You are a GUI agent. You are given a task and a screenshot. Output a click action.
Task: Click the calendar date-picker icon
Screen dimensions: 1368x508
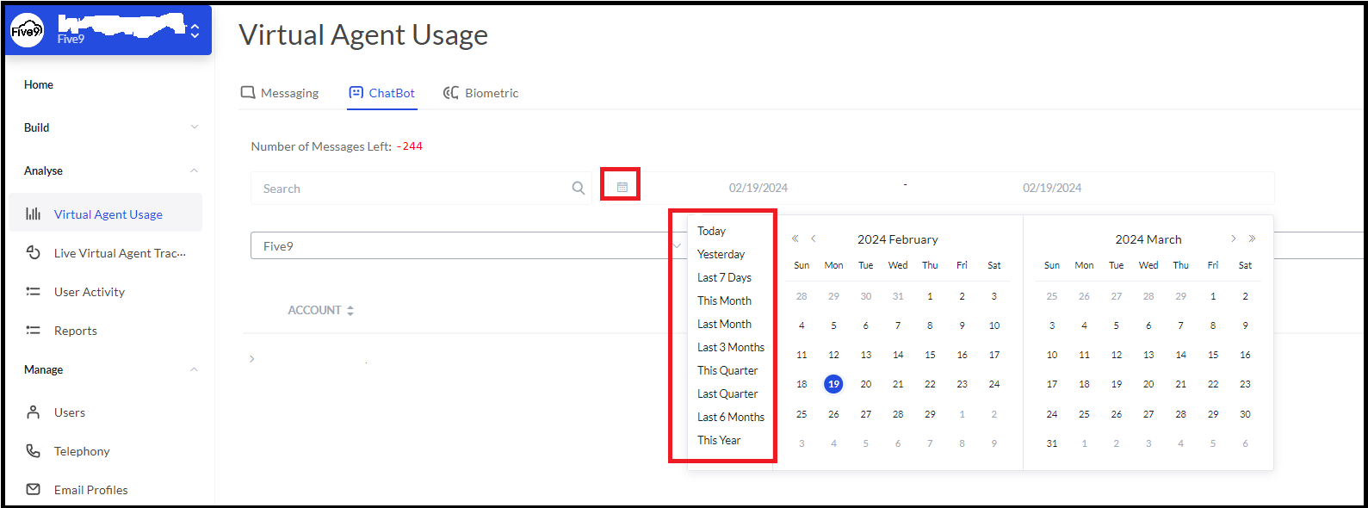pos(622,187)
